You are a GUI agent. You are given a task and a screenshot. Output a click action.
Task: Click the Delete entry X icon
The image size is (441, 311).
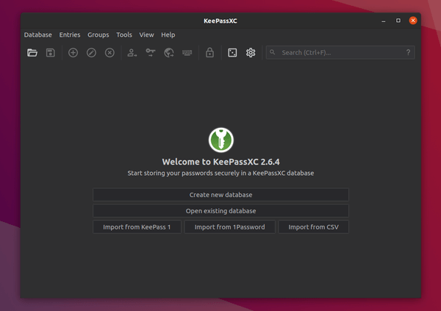click(x=110, y=53)
